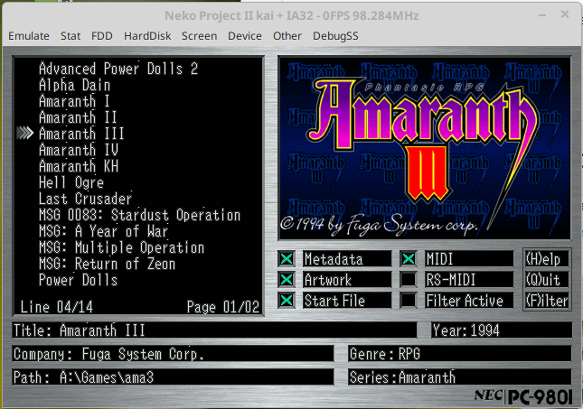Screen dimensions: 583x409
Task: Expand the Screen menu
Action: (x=199, y=36)
